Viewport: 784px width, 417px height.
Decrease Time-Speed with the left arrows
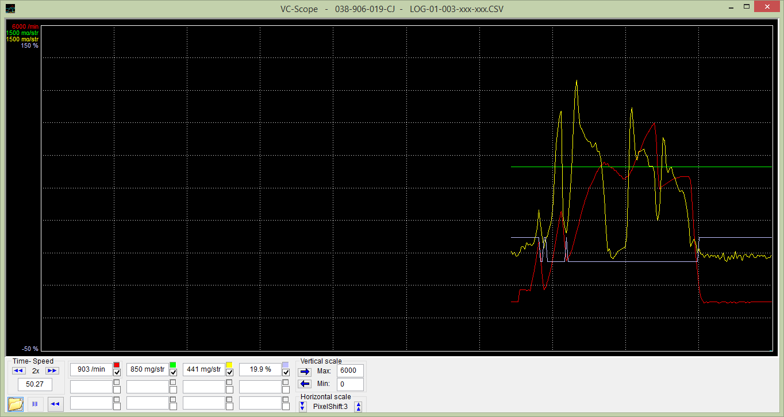click(x=19, y=371)
